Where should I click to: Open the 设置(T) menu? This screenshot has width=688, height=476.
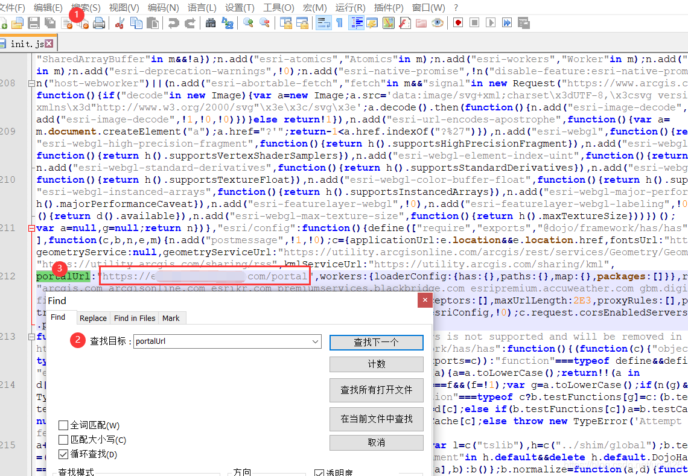tap(240, 8)
